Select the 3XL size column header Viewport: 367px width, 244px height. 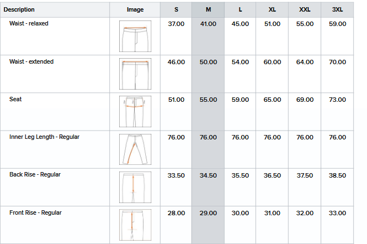[338, 9]
